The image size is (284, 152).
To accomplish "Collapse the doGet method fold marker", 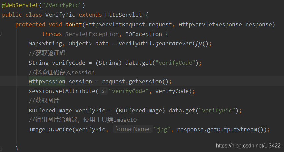I will (x=1, y=34).
